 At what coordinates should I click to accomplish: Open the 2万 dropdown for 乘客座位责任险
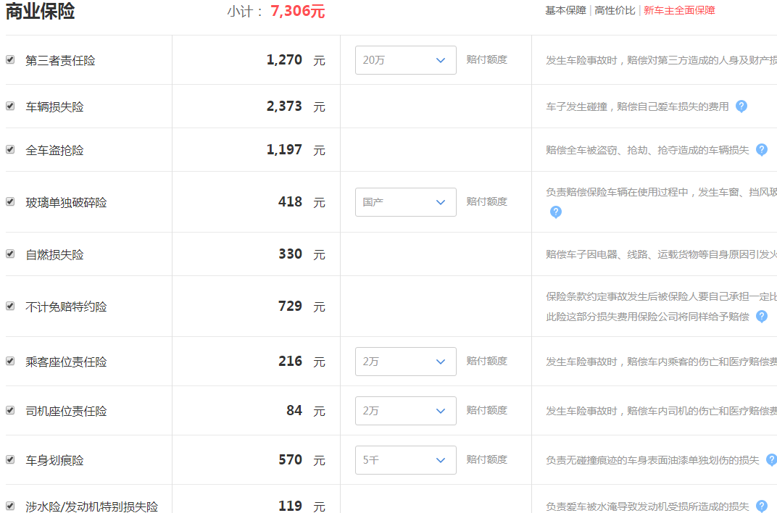pyautogui.click(x=405, y=362)
